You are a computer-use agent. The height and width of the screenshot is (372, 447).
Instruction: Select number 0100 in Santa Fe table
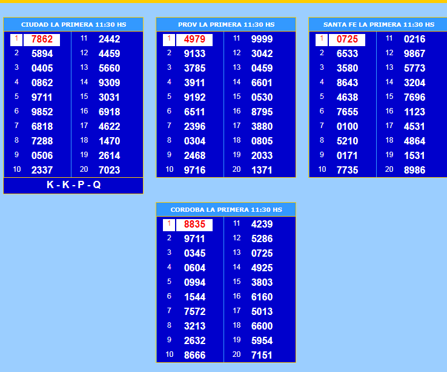(347, 127)
